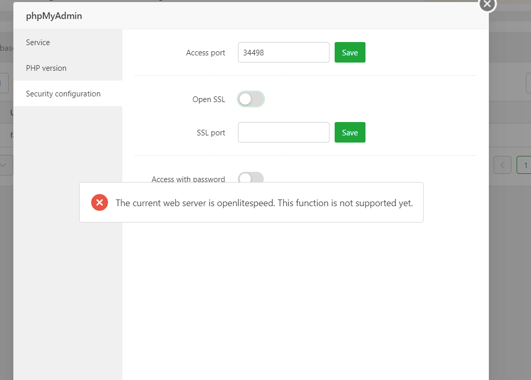Save the SSL port value
531x380 pixels.
click(350, 132)
